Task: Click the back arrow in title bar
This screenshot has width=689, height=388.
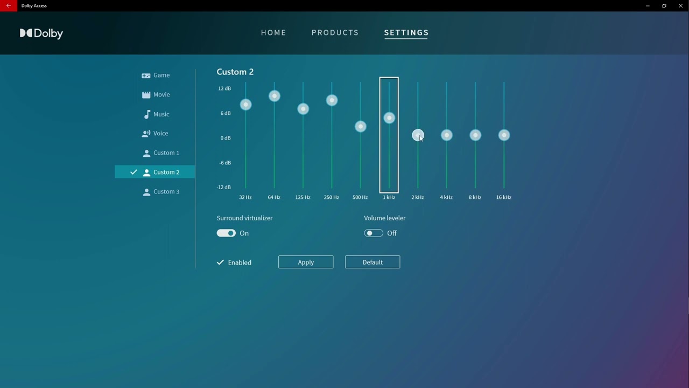Action: (x=8, y=5)
